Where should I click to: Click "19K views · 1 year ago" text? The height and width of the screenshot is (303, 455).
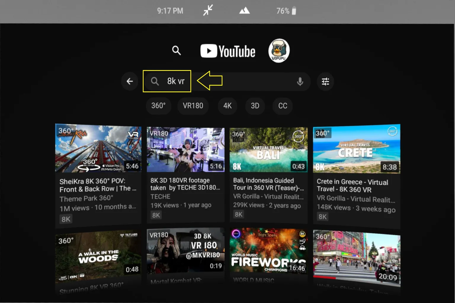(x=181, y=205)
